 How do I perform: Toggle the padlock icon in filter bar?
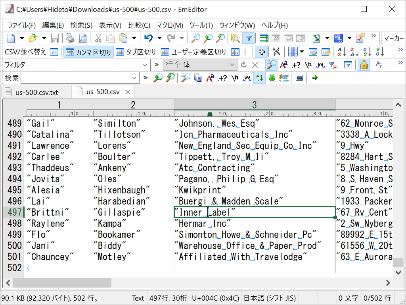[x=364, y=65]
